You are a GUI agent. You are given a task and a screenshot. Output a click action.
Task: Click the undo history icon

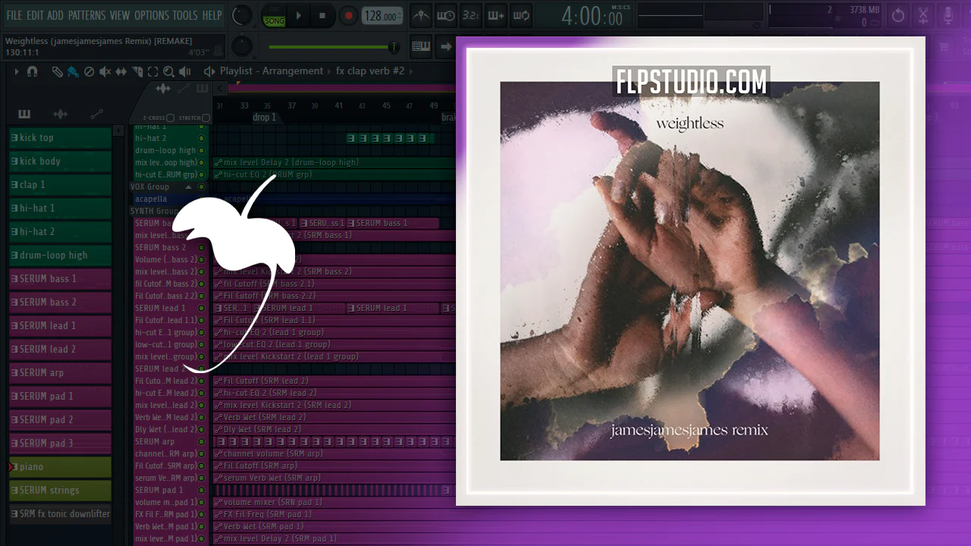coord(898,16)
